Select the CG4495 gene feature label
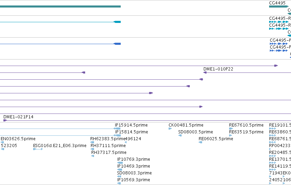291x185 pixels. 277,3
